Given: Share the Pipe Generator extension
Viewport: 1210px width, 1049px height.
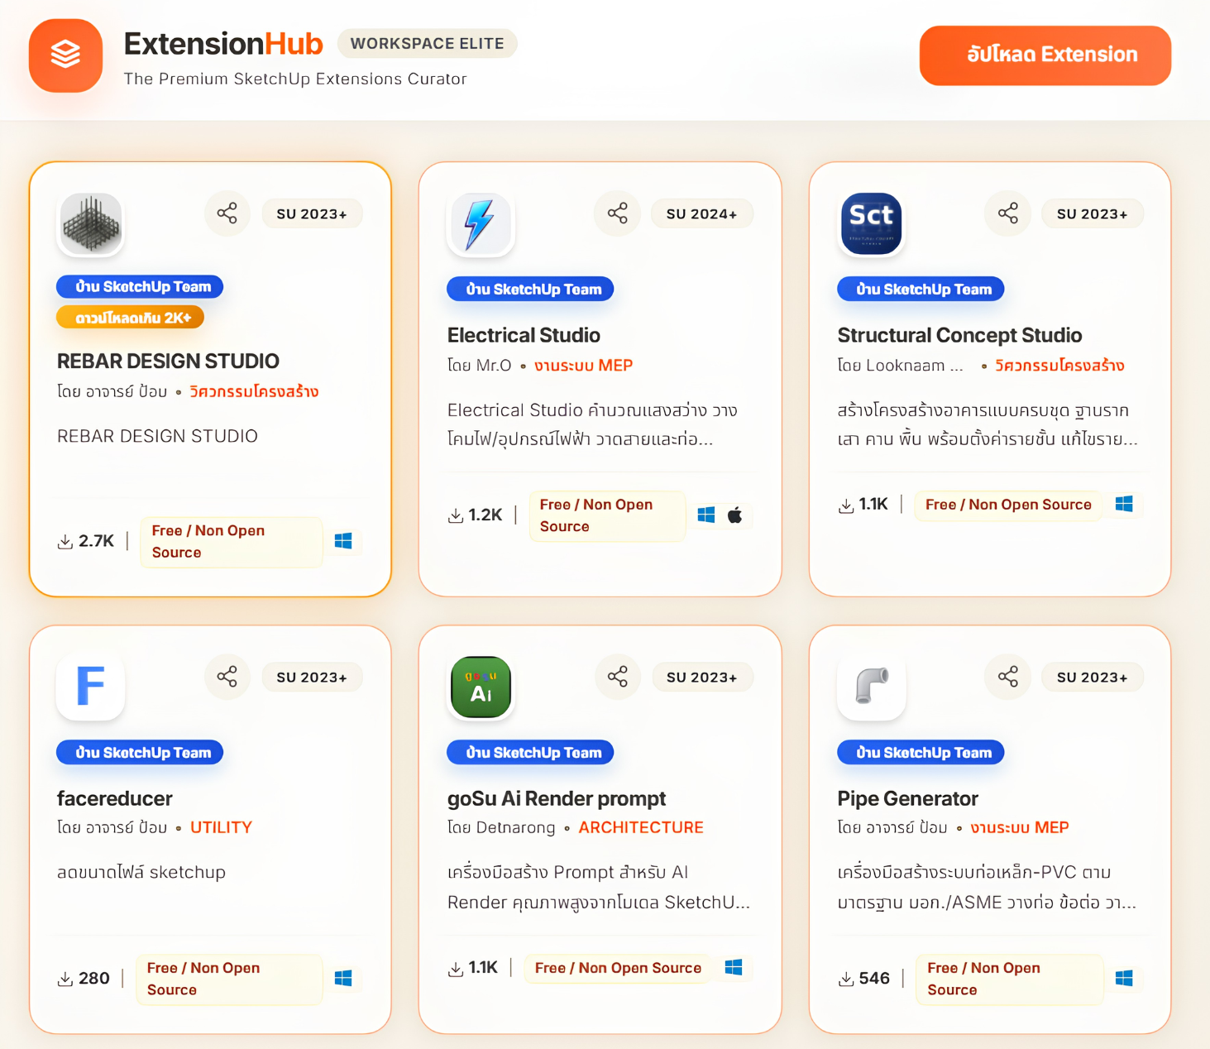Looking at the screenshot, I should (x=1007, y=677).
